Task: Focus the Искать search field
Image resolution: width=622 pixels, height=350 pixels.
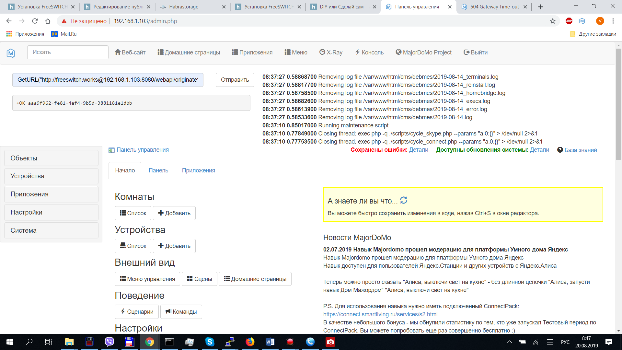Action: (x=68, y=52)
